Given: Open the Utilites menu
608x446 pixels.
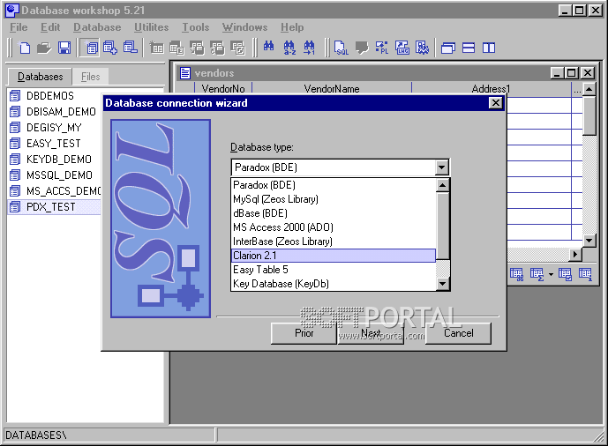Looking at the screenshot, I should pos(151,27).
